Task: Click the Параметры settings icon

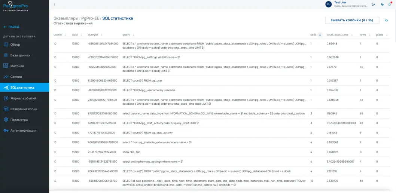Action: [x=6, y=120]
